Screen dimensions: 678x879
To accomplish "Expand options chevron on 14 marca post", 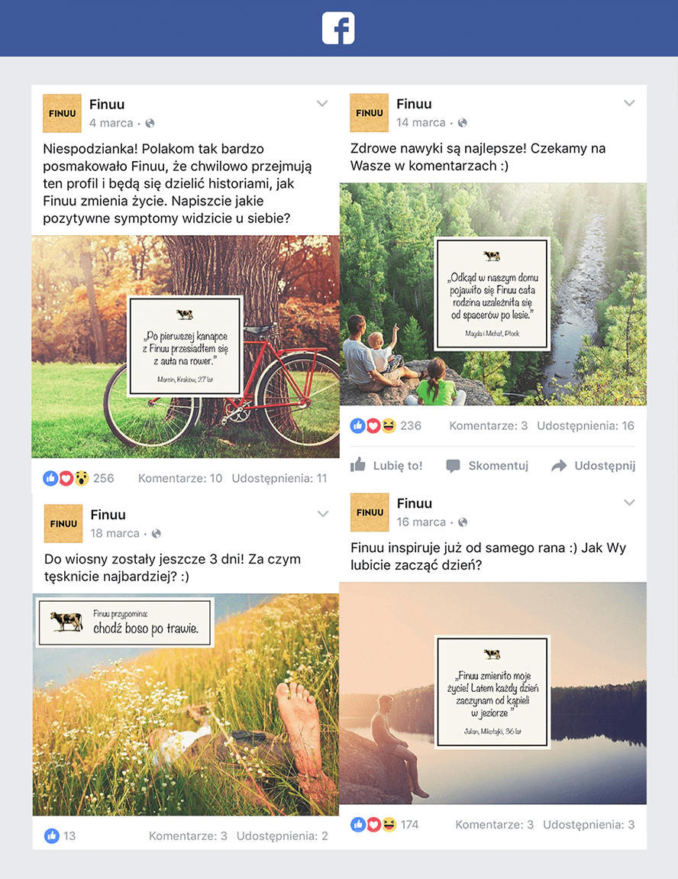I will point(629,103).
